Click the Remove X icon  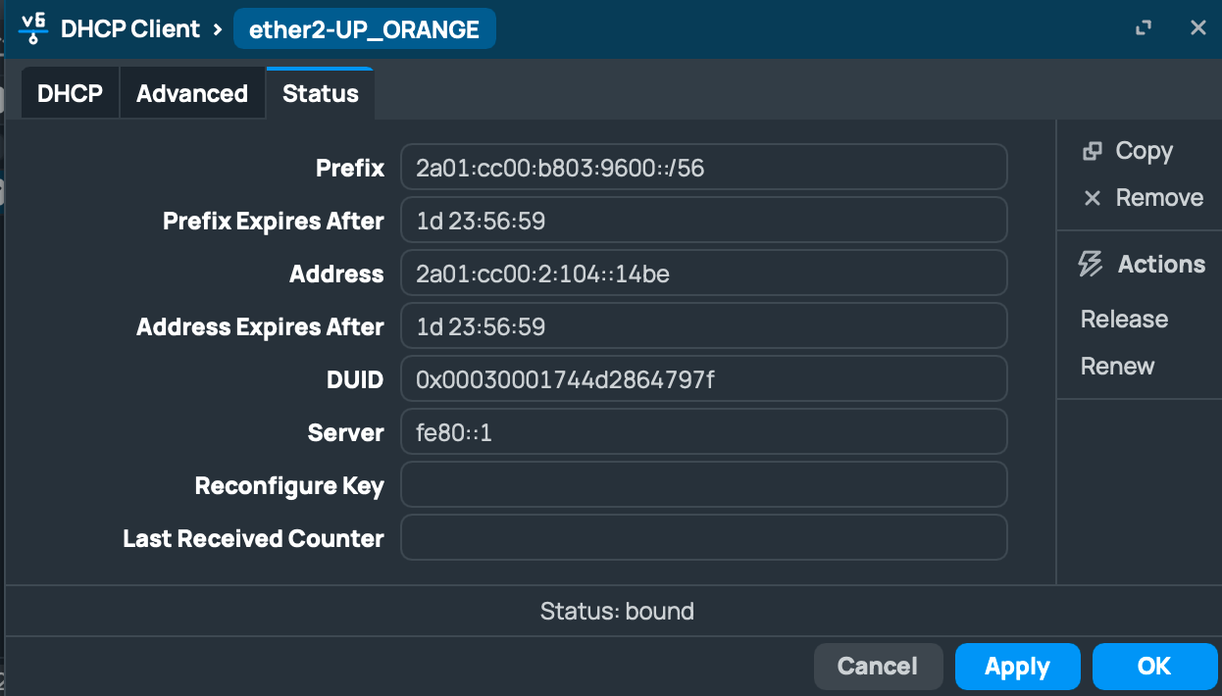(x=1092, y=198)
